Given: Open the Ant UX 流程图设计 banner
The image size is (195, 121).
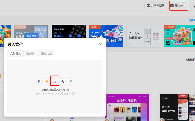Looking at the screenshot, I should coord(144,36).
